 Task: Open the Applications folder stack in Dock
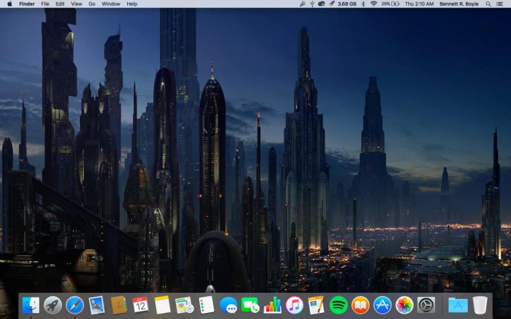(x=458, y=306)
